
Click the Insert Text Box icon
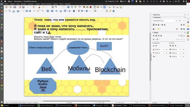pos(94,7)
